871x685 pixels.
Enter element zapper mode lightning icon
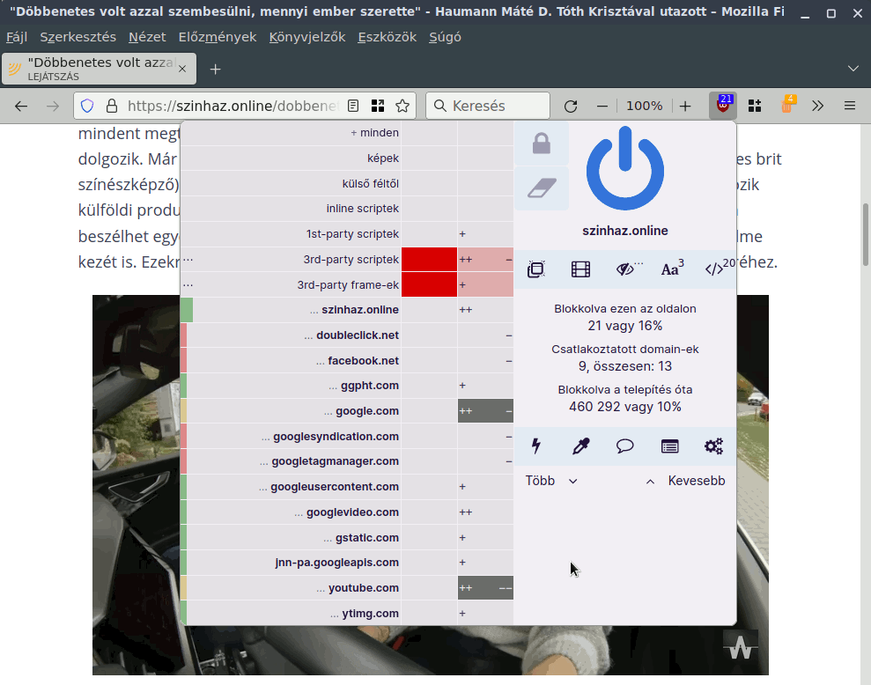click(536, 446)
